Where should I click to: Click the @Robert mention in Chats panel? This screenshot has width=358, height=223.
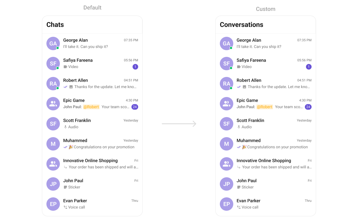pyautogui.click(x=91, y=107)
